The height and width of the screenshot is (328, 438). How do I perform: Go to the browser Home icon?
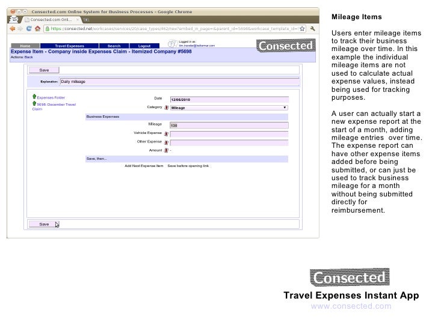coord(37,28)
